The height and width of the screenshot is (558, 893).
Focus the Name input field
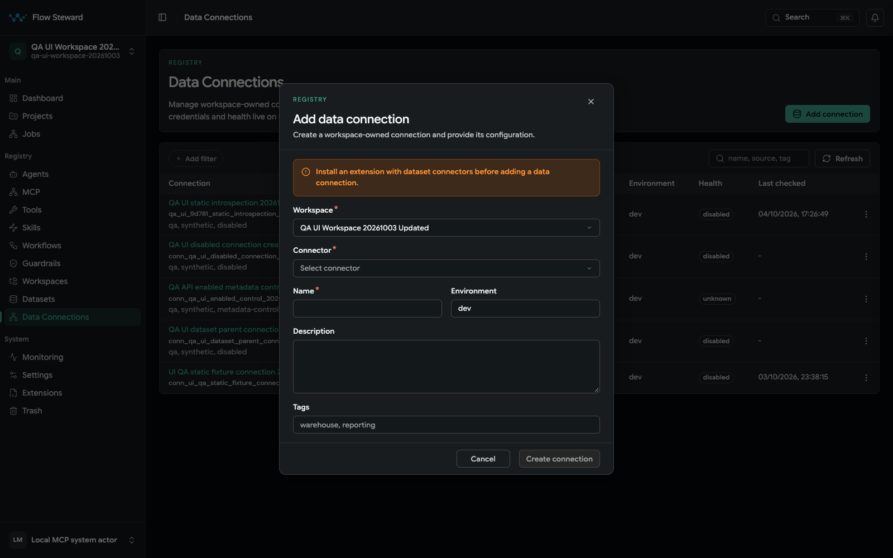pyautogui.click(x=367, y=309)
